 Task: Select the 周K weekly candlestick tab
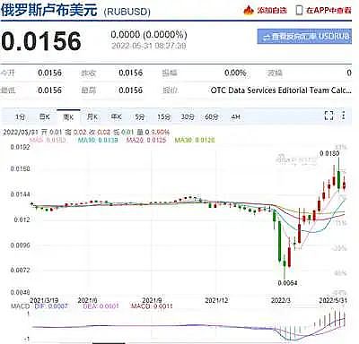pos(68,117)
